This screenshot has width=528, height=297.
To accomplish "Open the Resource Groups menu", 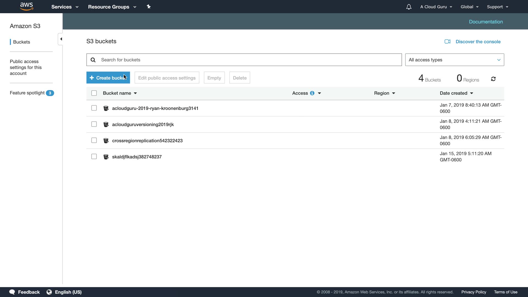I will click(x=112, y=7).
